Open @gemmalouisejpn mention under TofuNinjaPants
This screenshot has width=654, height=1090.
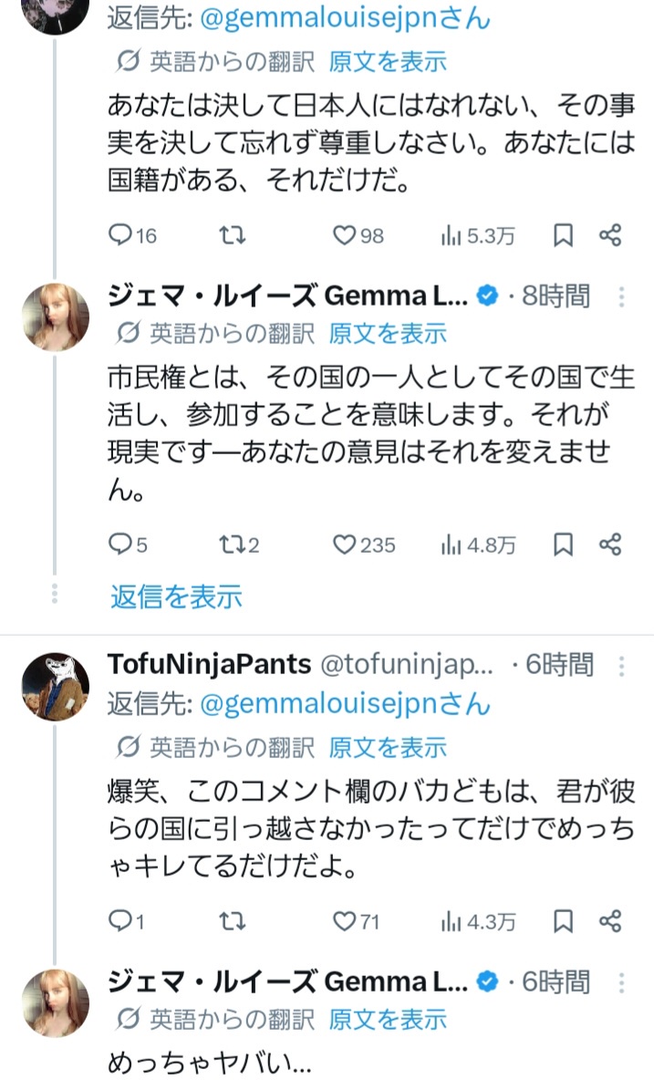pyautogui.click(x=342, y=704)
